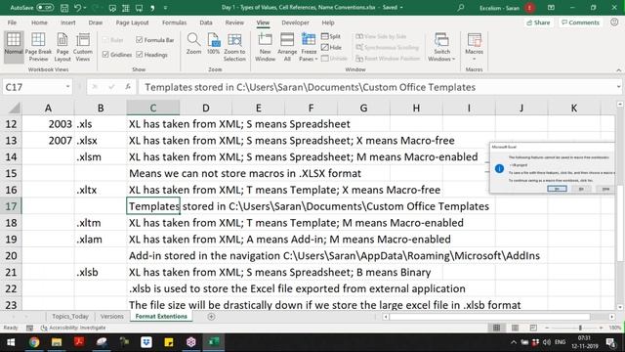Collapse the ribbon
The image size is (625, 352).
618,69
